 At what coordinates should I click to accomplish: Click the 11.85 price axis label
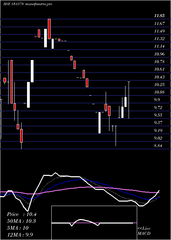[x=159, y=16]
